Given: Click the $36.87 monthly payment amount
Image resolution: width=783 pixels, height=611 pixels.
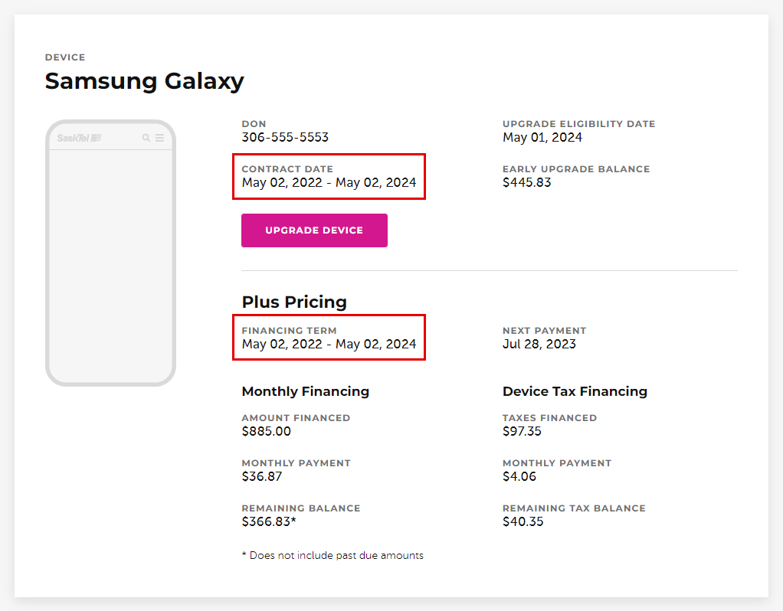Looking at the screenshot, I should pos(262,477).
